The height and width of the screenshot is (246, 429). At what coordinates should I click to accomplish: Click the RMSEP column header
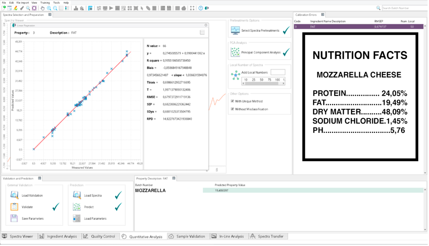(x=379, y=21)
